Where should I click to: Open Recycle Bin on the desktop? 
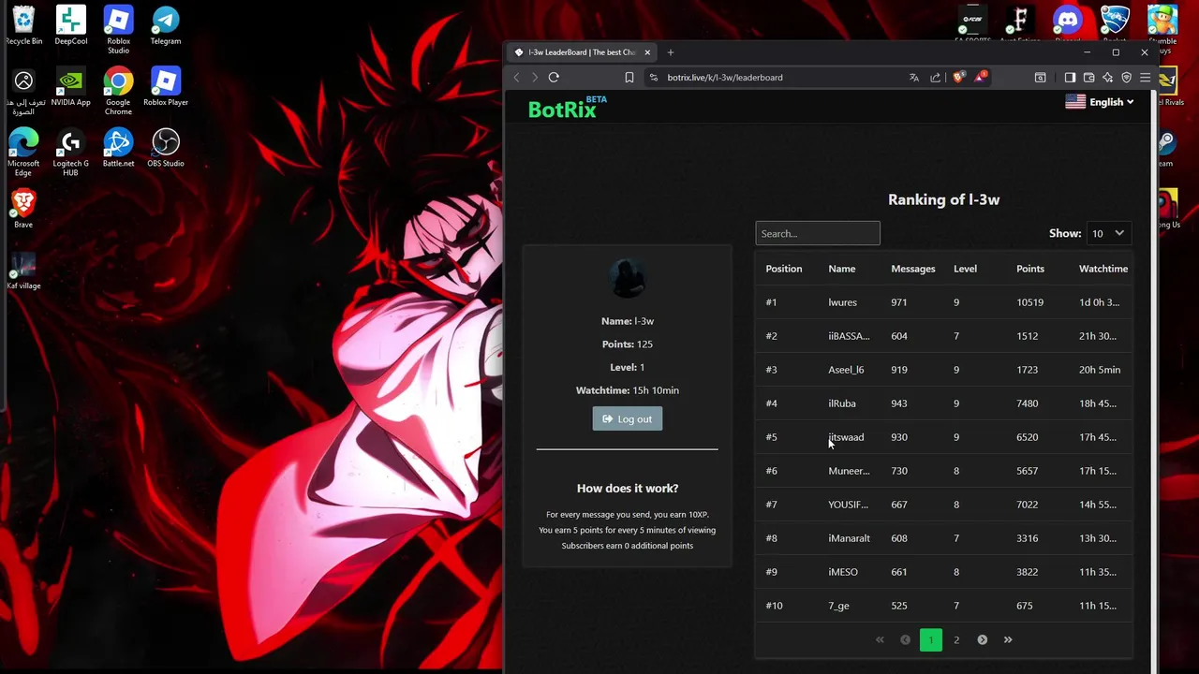pos(23,25)
